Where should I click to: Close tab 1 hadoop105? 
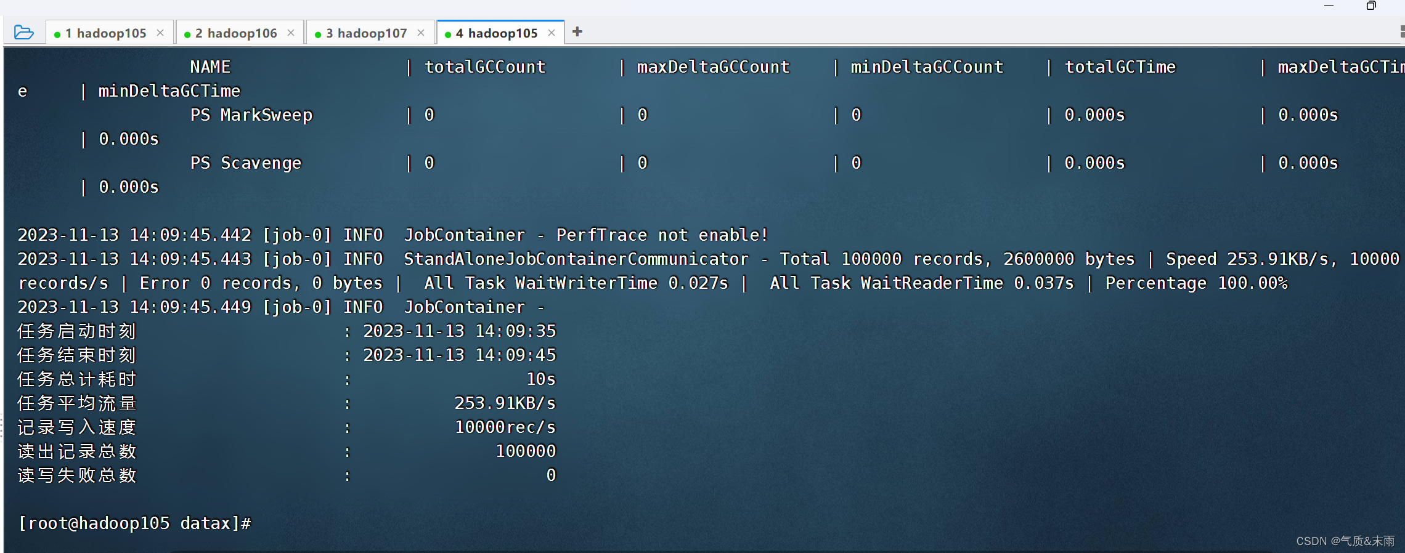160,33
